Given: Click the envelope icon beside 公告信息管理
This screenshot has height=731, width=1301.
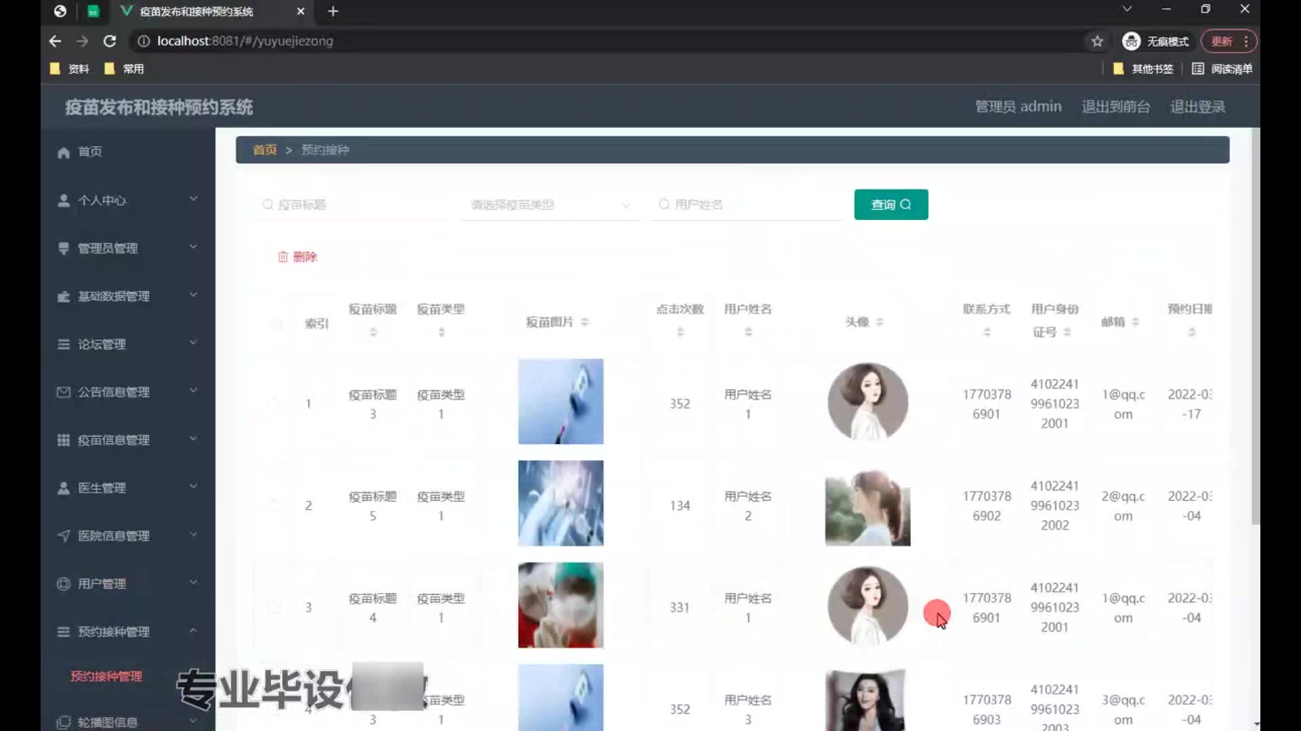Looking at the screenshot, I should pyautogui.click(x=64, y=392).
